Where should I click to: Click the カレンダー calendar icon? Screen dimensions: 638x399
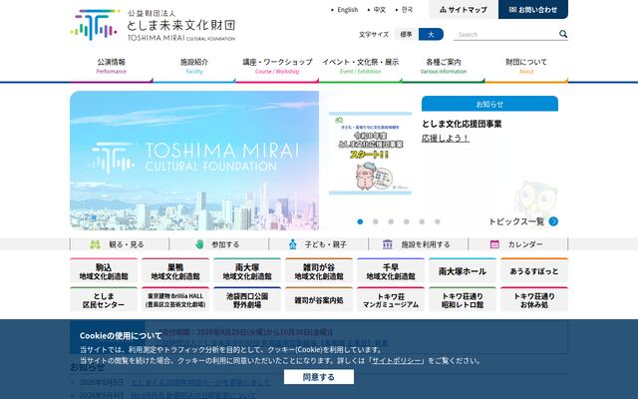click(x=494, y=244)
